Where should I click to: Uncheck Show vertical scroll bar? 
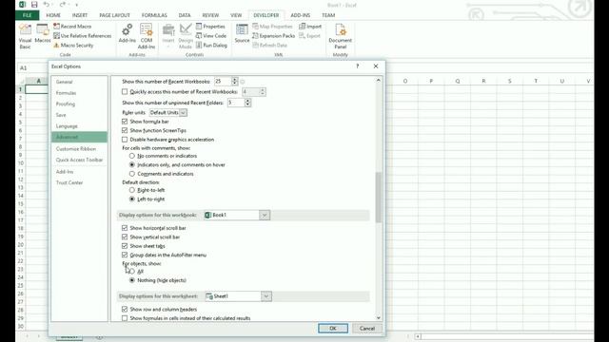click(125, 237)
